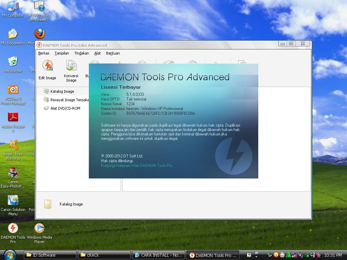Open the avast! Free Antivirus desktop shortcut
The width and height of the screenshot is (347, 260).
(13, 145)
